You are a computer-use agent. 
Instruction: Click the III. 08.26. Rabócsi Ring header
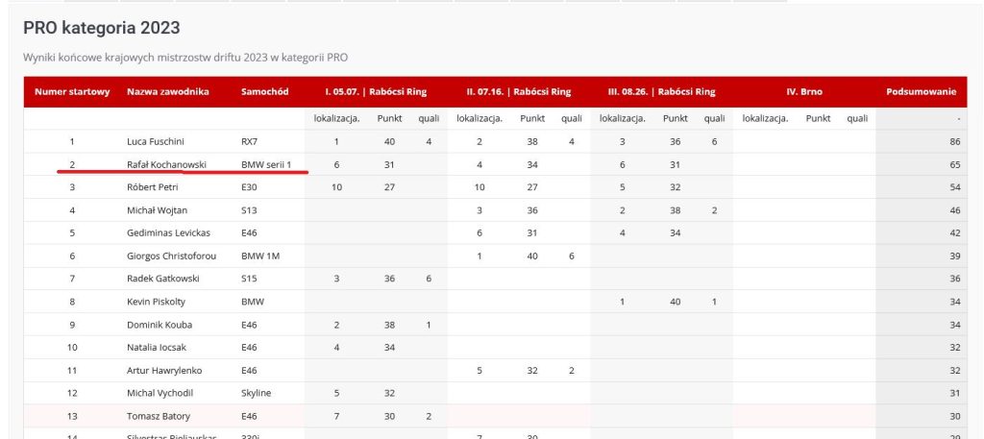point(661,92)
